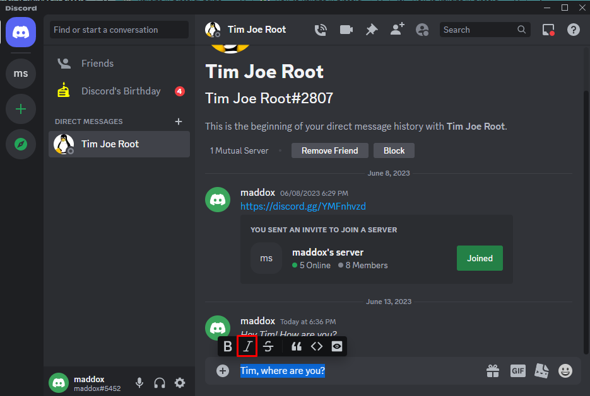Start a video call
Screen dimensions: 590x396
(346, 30)
